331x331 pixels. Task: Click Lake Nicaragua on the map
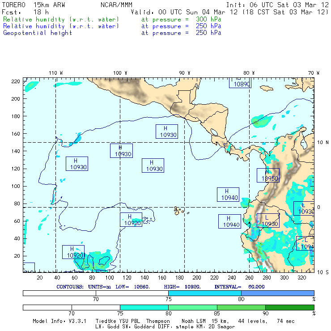pyautogui.click(x=214, y=132)
